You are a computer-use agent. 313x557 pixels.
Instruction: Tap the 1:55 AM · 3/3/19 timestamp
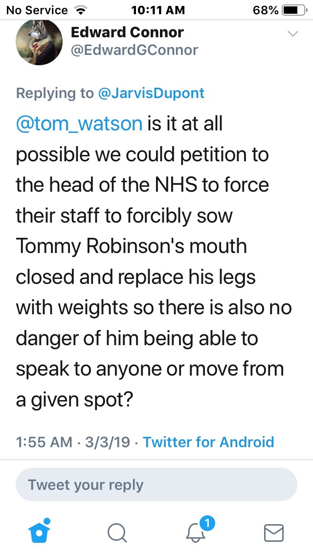coord(73,442)
